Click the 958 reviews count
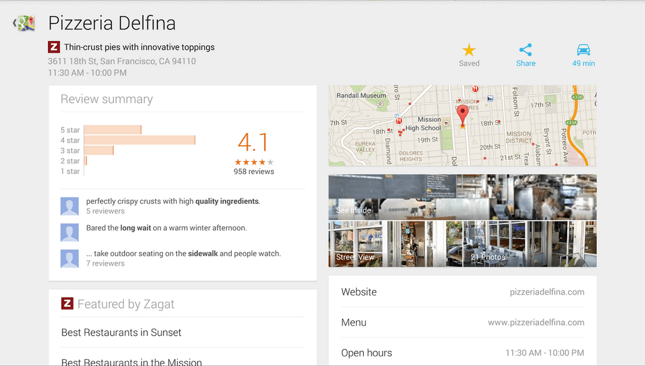Image resolution: width=645 pixels, height=366 pixels. 254,172
